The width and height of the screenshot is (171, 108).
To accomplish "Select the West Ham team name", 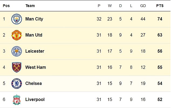I will click(x=36, y=67).
